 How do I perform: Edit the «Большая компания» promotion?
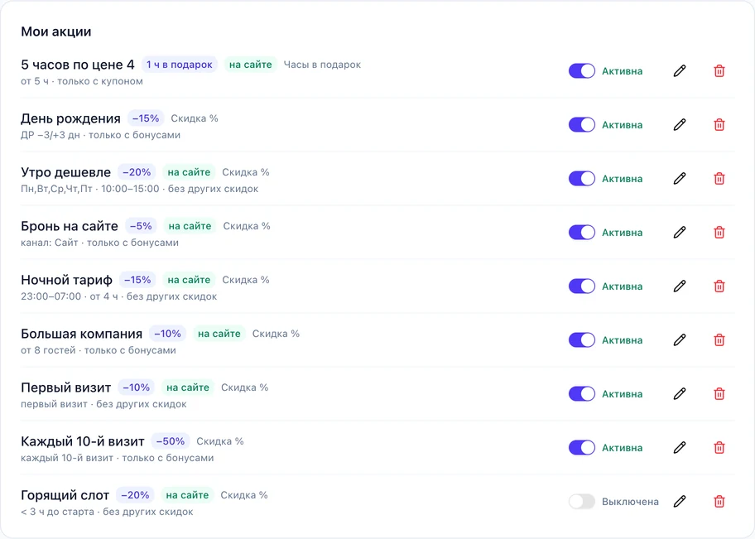680,340
